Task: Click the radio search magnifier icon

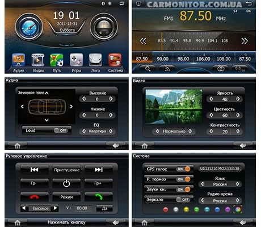Action: pyautogui.click(x=148, y=69)
